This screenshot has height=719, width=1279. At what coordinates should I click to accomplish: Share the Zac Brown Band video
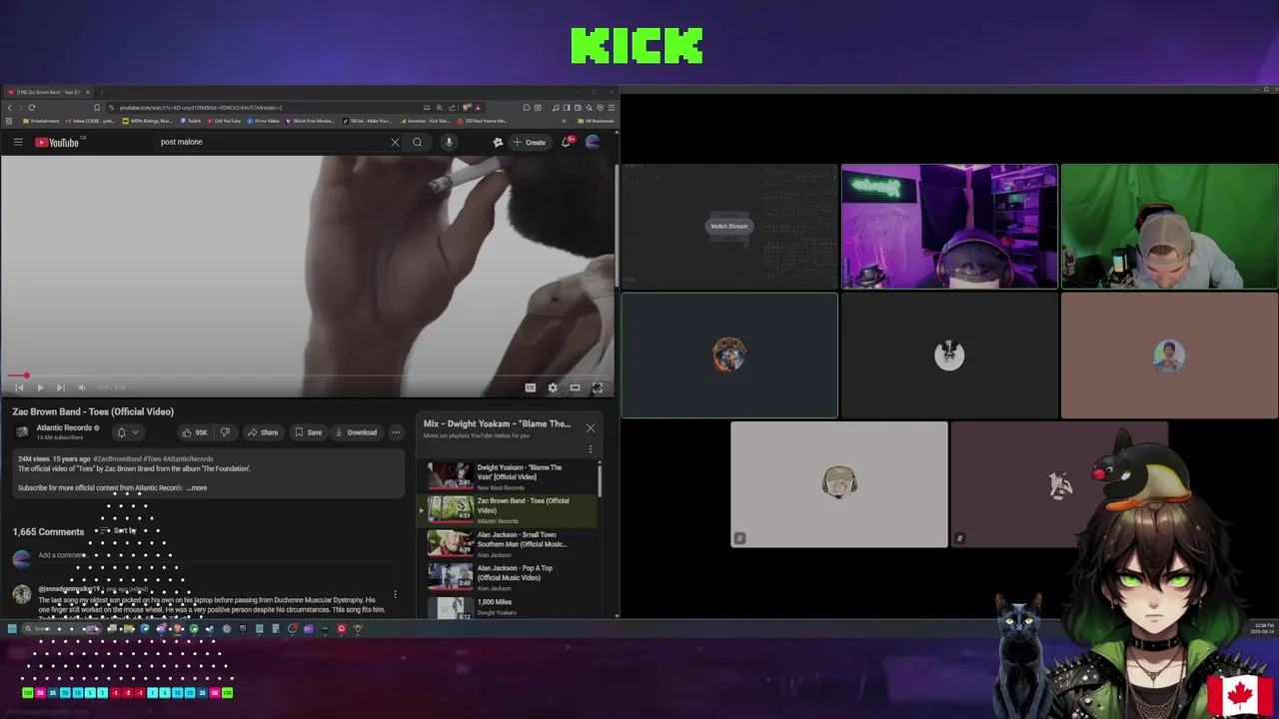tap(263, 432)
